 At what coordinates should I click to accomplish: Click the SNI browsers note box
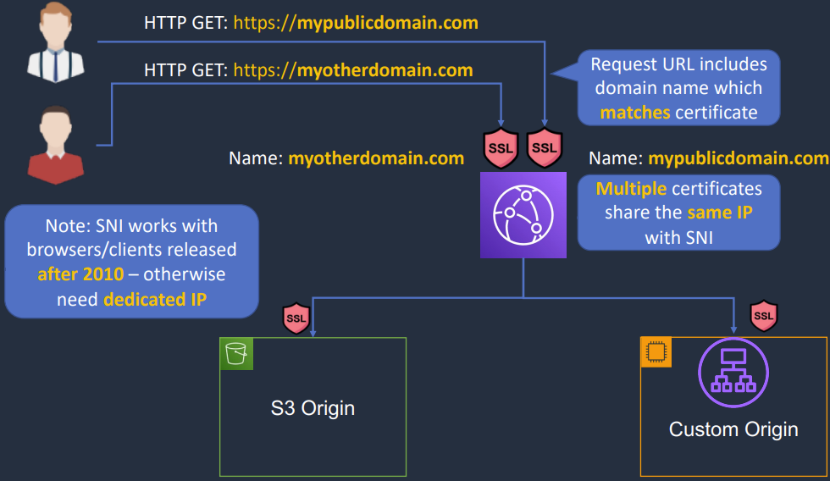click(x=131, y=262)
